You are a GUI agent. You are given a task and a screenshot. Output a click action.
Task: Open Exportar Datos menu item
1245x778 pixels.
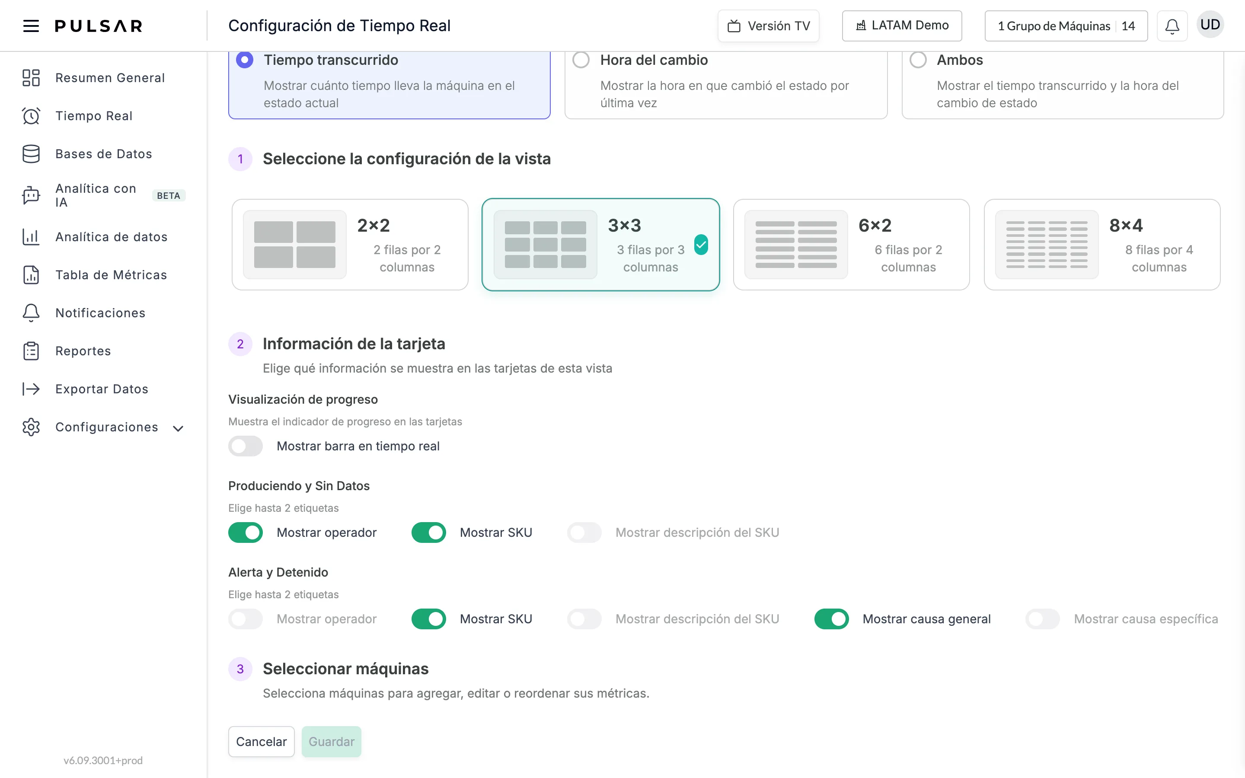(x=102, y=389)
